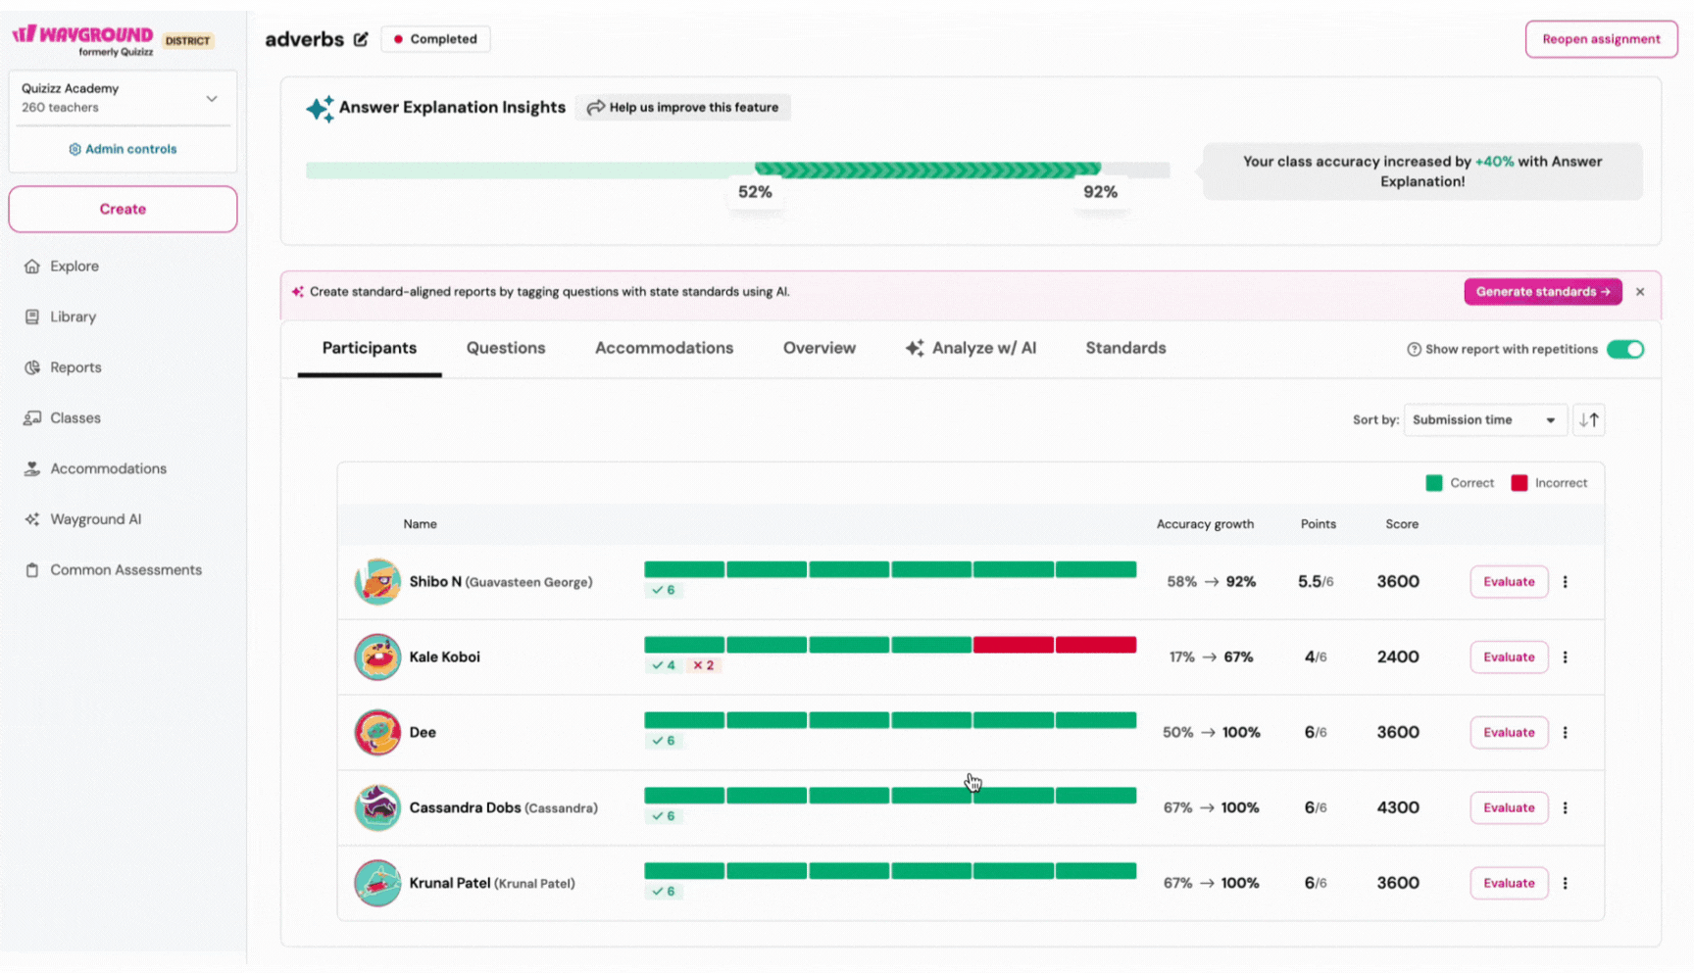The width and height of the screenshot is (1694, 973).
Task: Click the Points column header
Action: 1319,524
